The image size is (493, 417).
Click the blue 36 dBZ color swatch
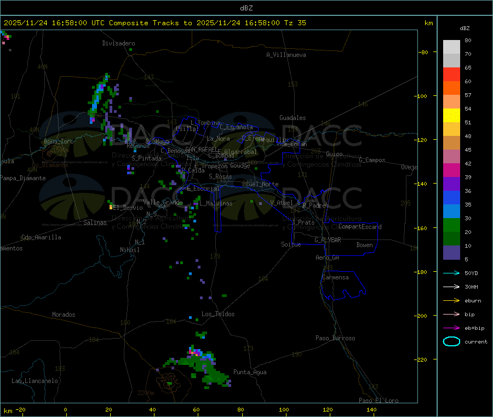pyautogui.click(x=451, y=197)
